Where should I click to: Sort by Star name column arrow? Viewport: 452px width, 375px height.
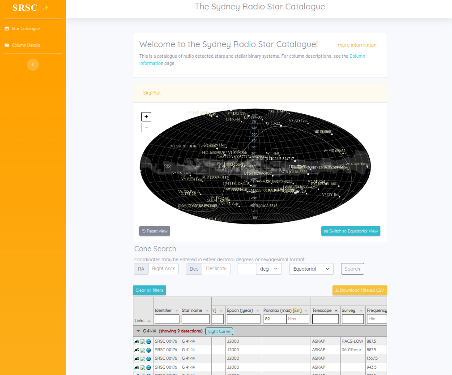tap(207, 310)
